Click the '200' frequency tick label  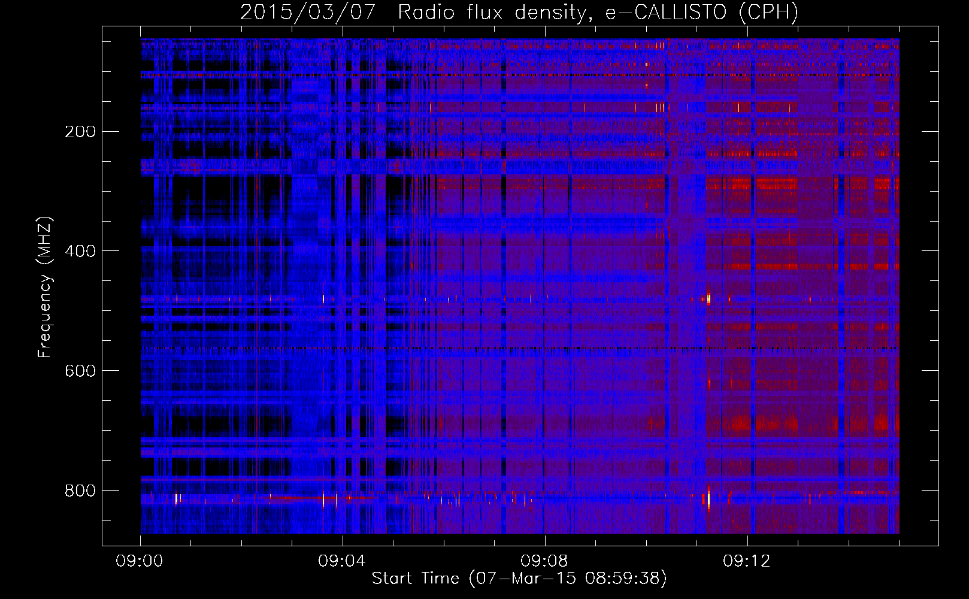tap(80, 132)
